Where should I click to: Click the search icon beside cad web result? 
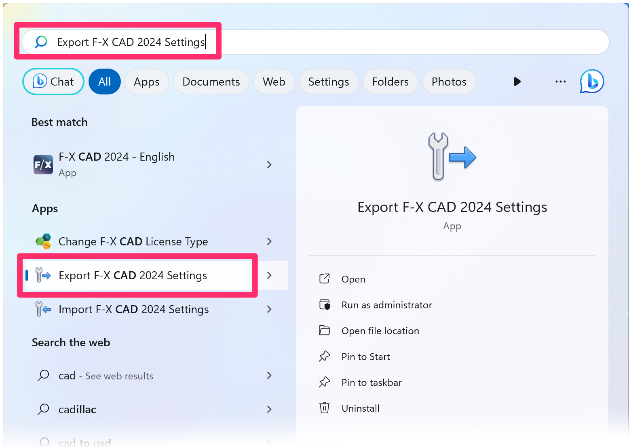click(x=43, y=375)
